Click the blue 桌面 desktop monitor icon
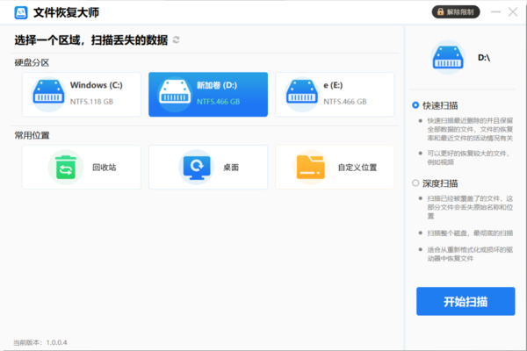Image resolution: width=527 pixels, height=351 pixels. pos(197,168)
